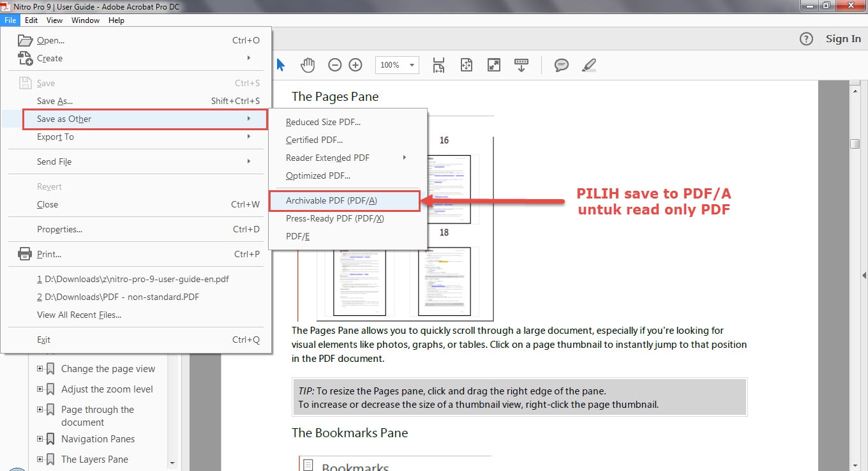Expand 'Page through the document' bookmark
This screenshot has height=471, width=868.
point(40,409)
